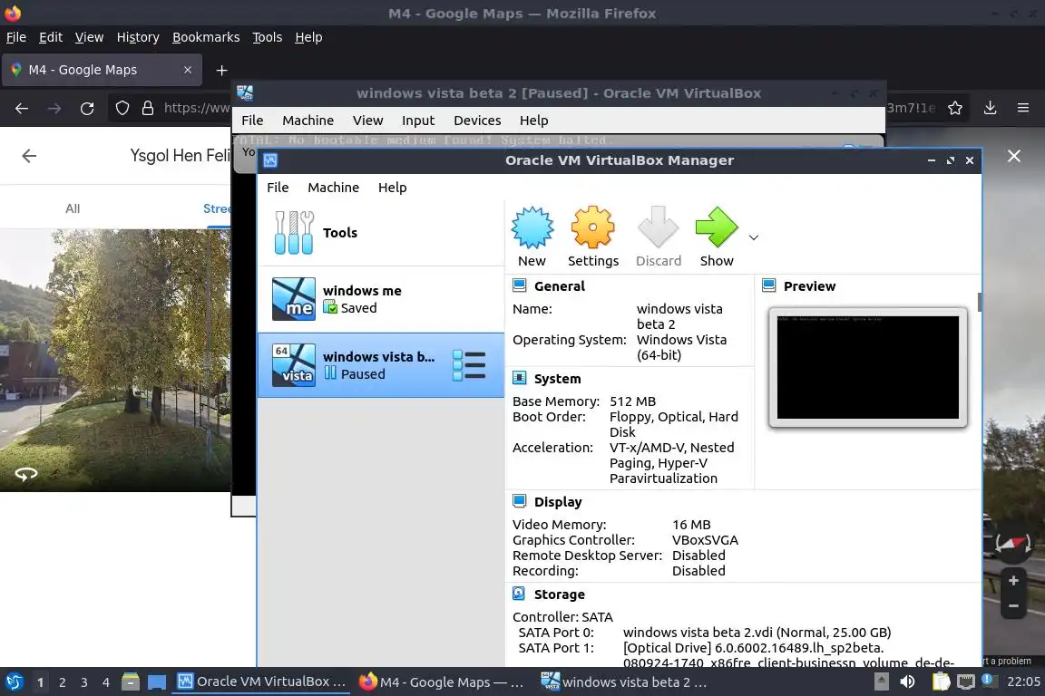Click taskbar entry windows vista beta 2

[x=624, y=682]
